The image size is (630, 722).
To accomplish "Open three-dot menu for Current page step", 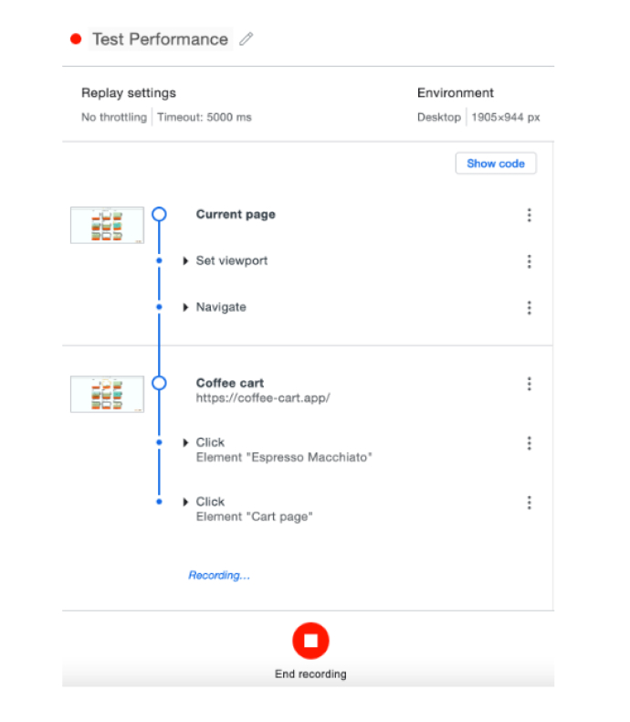I will (x=529, y=215).
